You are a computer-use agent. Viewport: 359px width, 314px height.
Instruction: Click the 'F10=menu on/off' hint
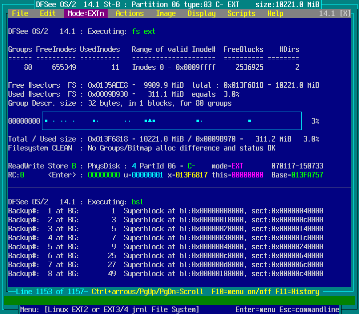(241, 292)
